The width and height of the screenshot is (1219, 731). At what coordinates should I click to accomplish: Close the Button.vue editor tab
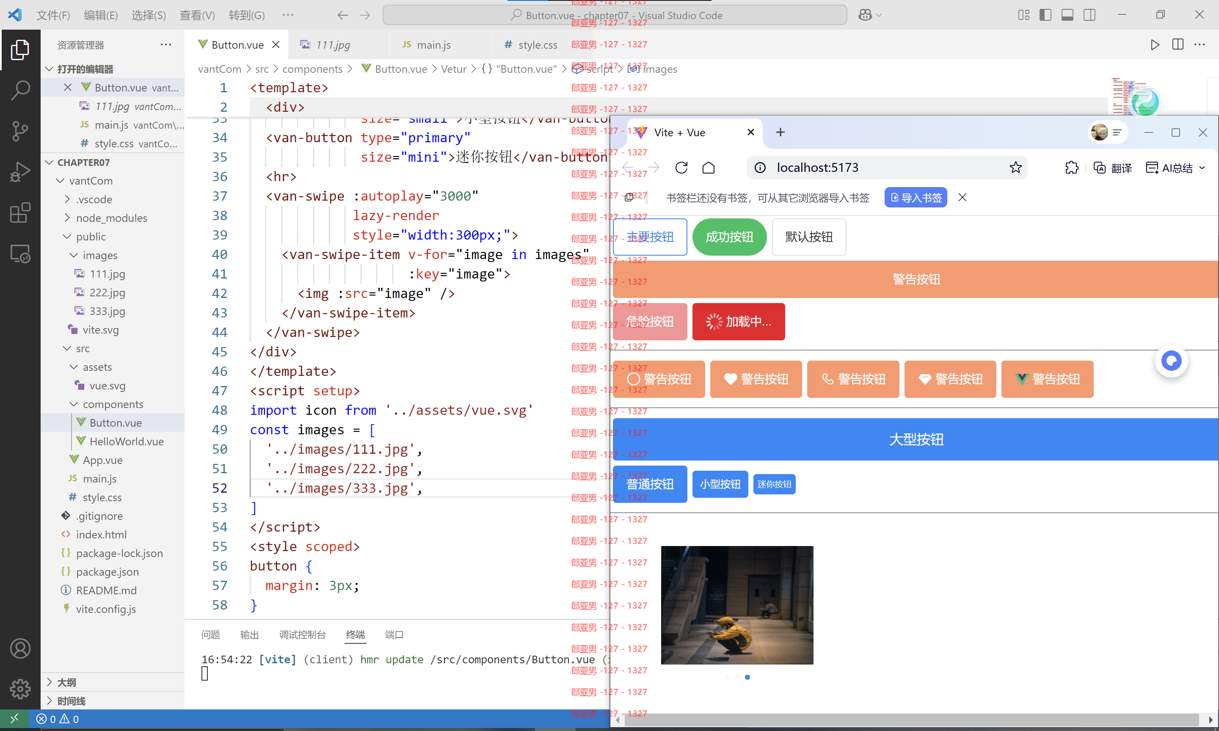[276, 45]
